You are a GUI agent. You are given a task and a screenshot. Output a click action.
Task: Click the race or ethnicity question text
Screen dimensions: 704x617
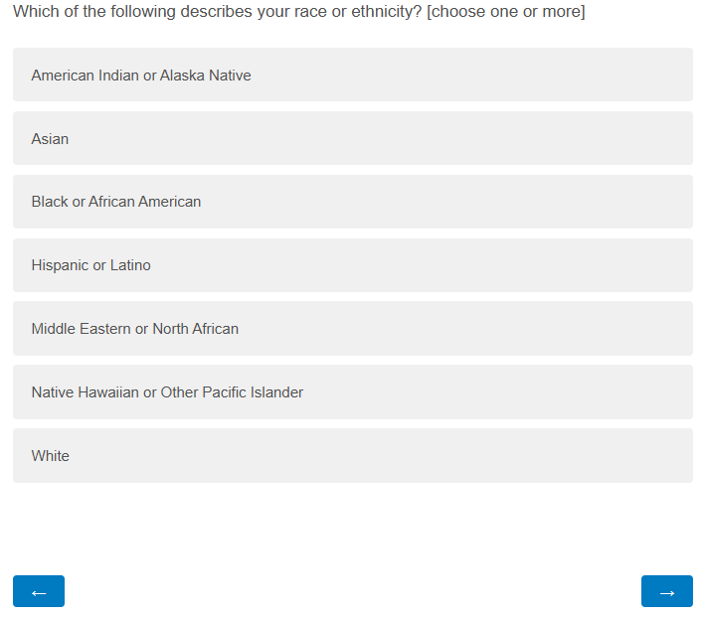[x=298, y=12]
